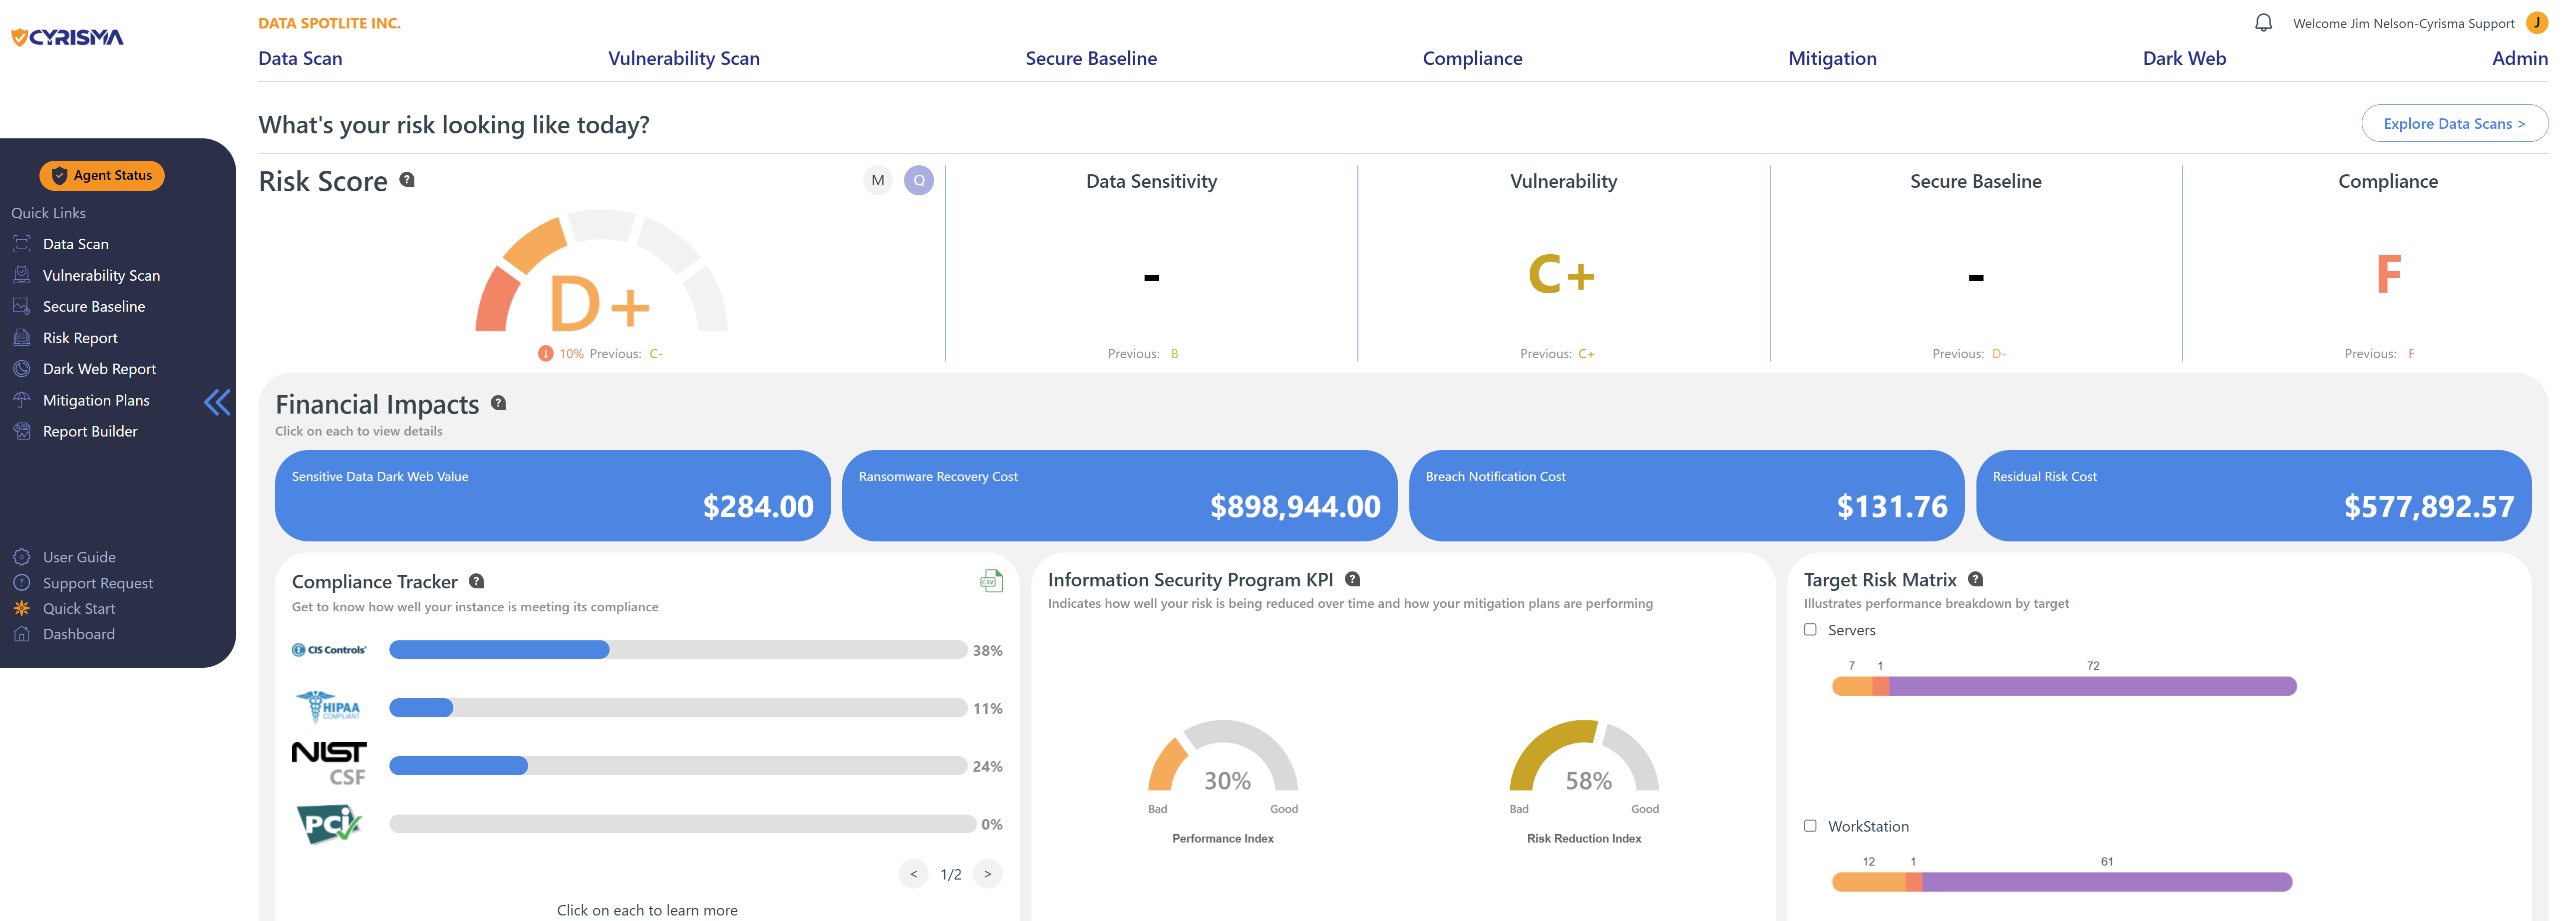Click the Target Risk Matrix help icon

[x=1975, y=579]
